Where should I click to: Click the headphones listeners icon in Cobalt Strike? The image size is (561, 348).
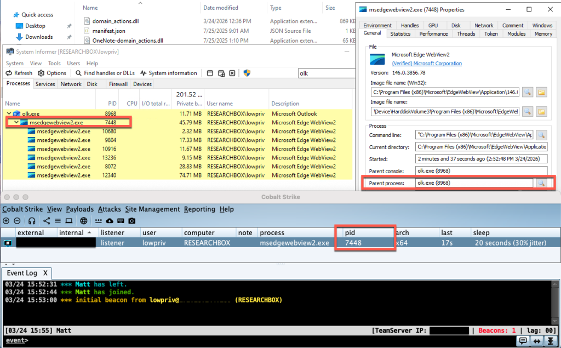(32, 221)
